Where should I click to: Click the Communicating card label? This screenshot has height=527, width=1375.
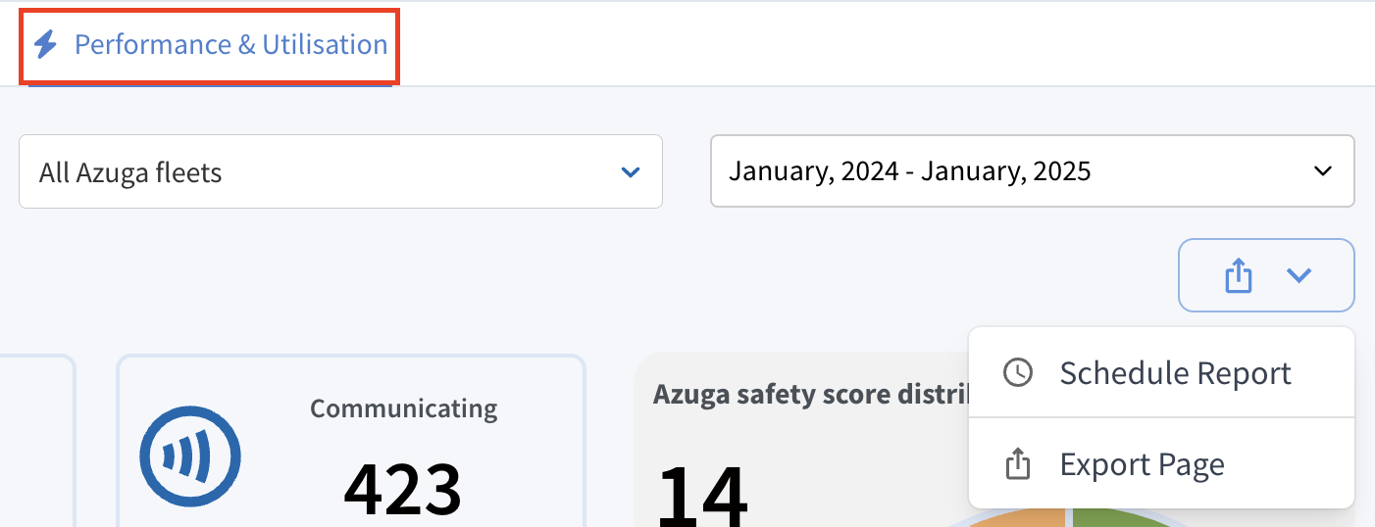[404, 408]
